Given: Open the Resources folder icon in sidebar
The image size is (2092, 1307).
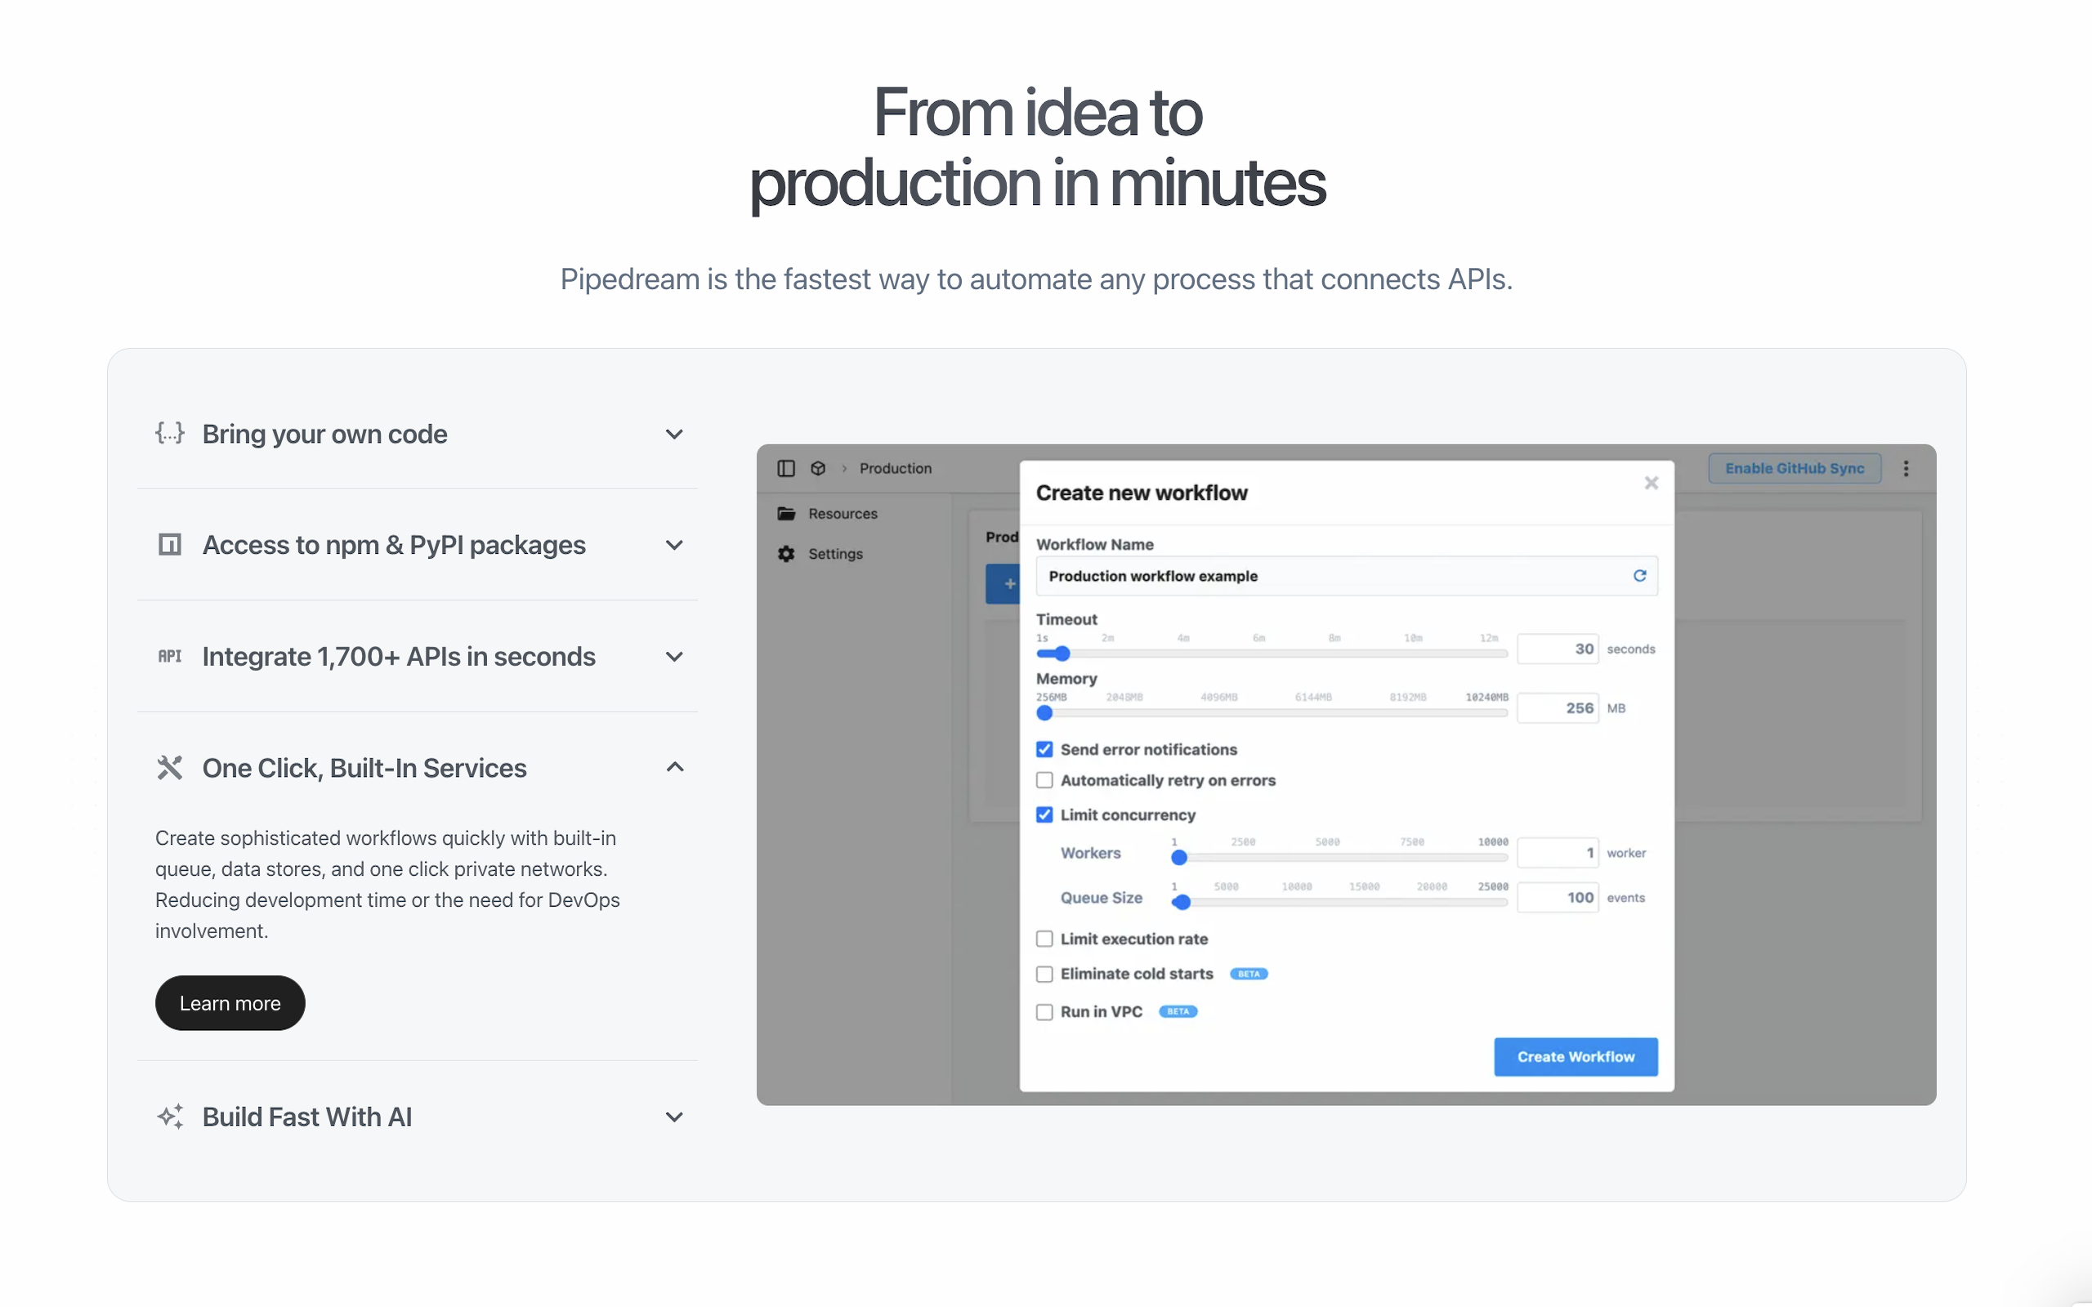Looking at the screenshot, I should pos(787,513).
